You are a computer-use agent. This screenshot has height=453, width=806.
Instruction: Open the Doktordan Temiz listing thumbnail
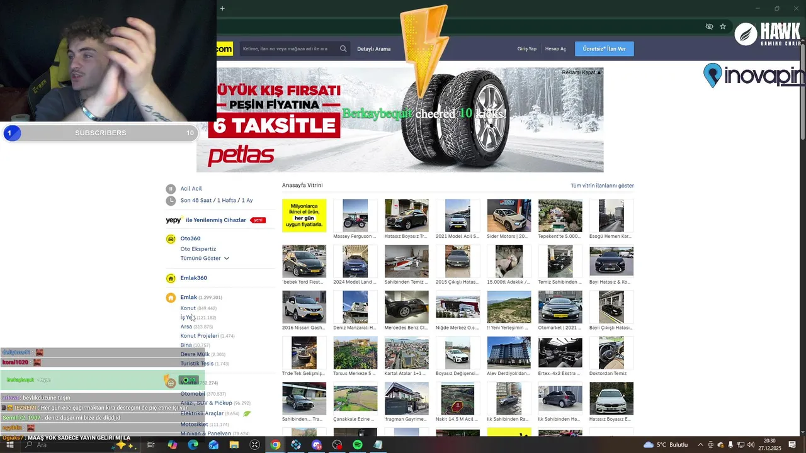click(x=611, y=352)
